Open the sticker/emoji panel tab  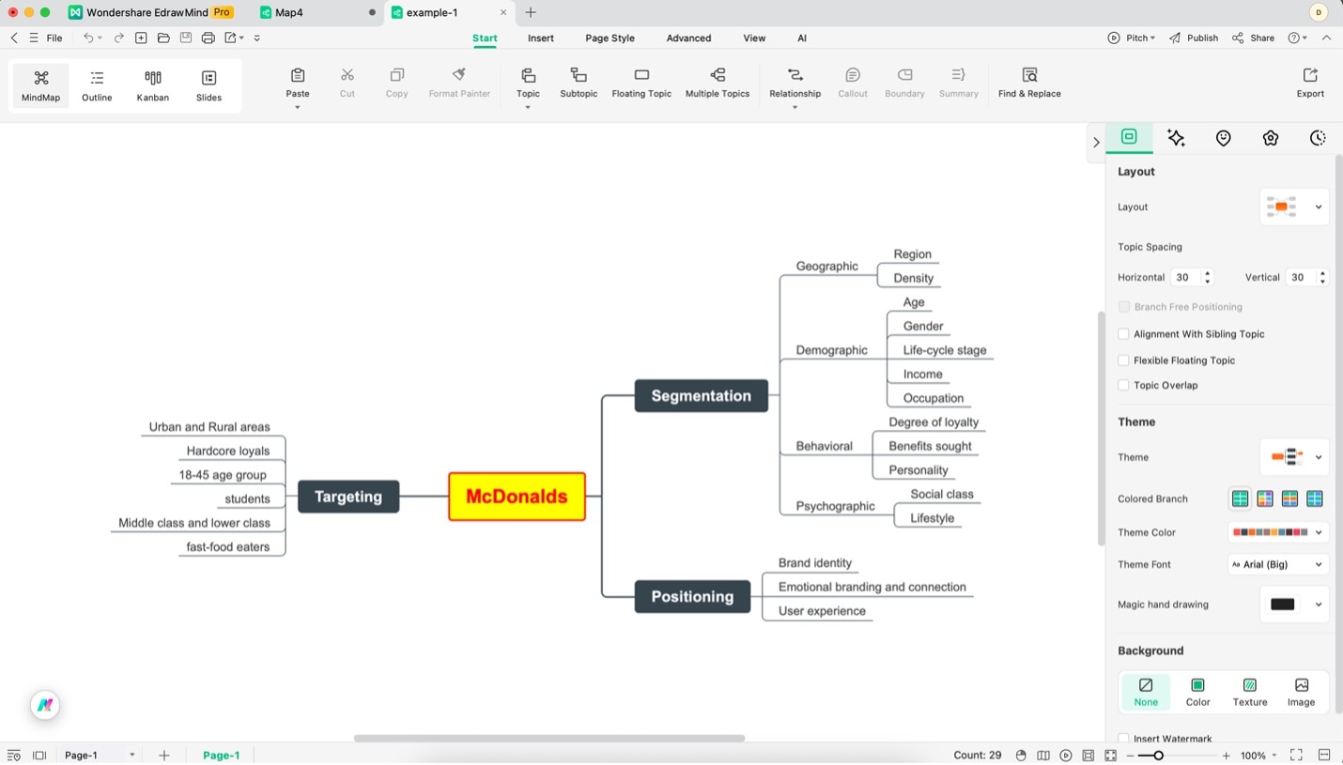click(1223, 138)
